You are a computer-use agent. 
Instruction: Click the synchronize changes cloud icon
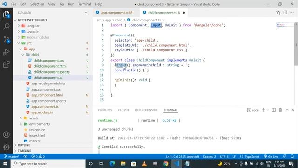coord(25,157)
